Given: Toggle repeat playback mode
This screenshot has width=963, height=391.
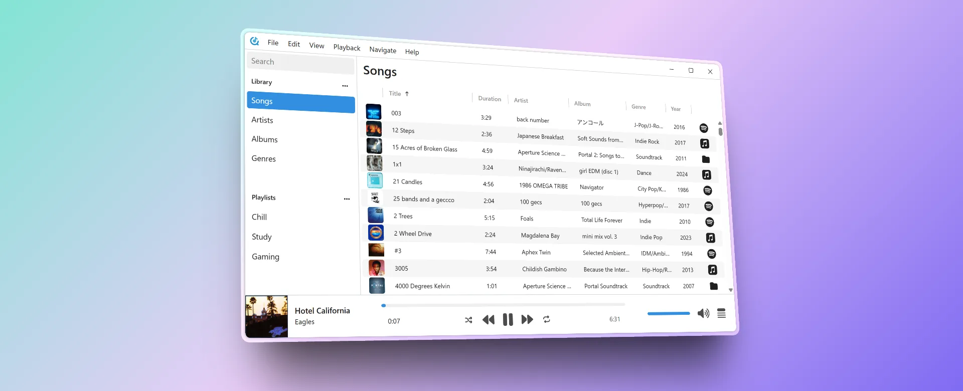Looking at the screenshot, I should [x=547, y=319].
